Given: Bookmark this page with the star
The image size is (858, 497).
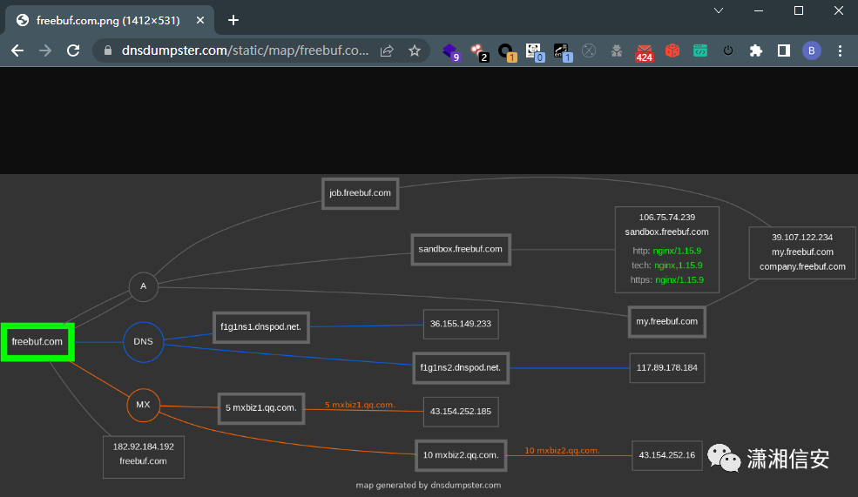Looking at the screenshot, I should [x=415, y=50].
